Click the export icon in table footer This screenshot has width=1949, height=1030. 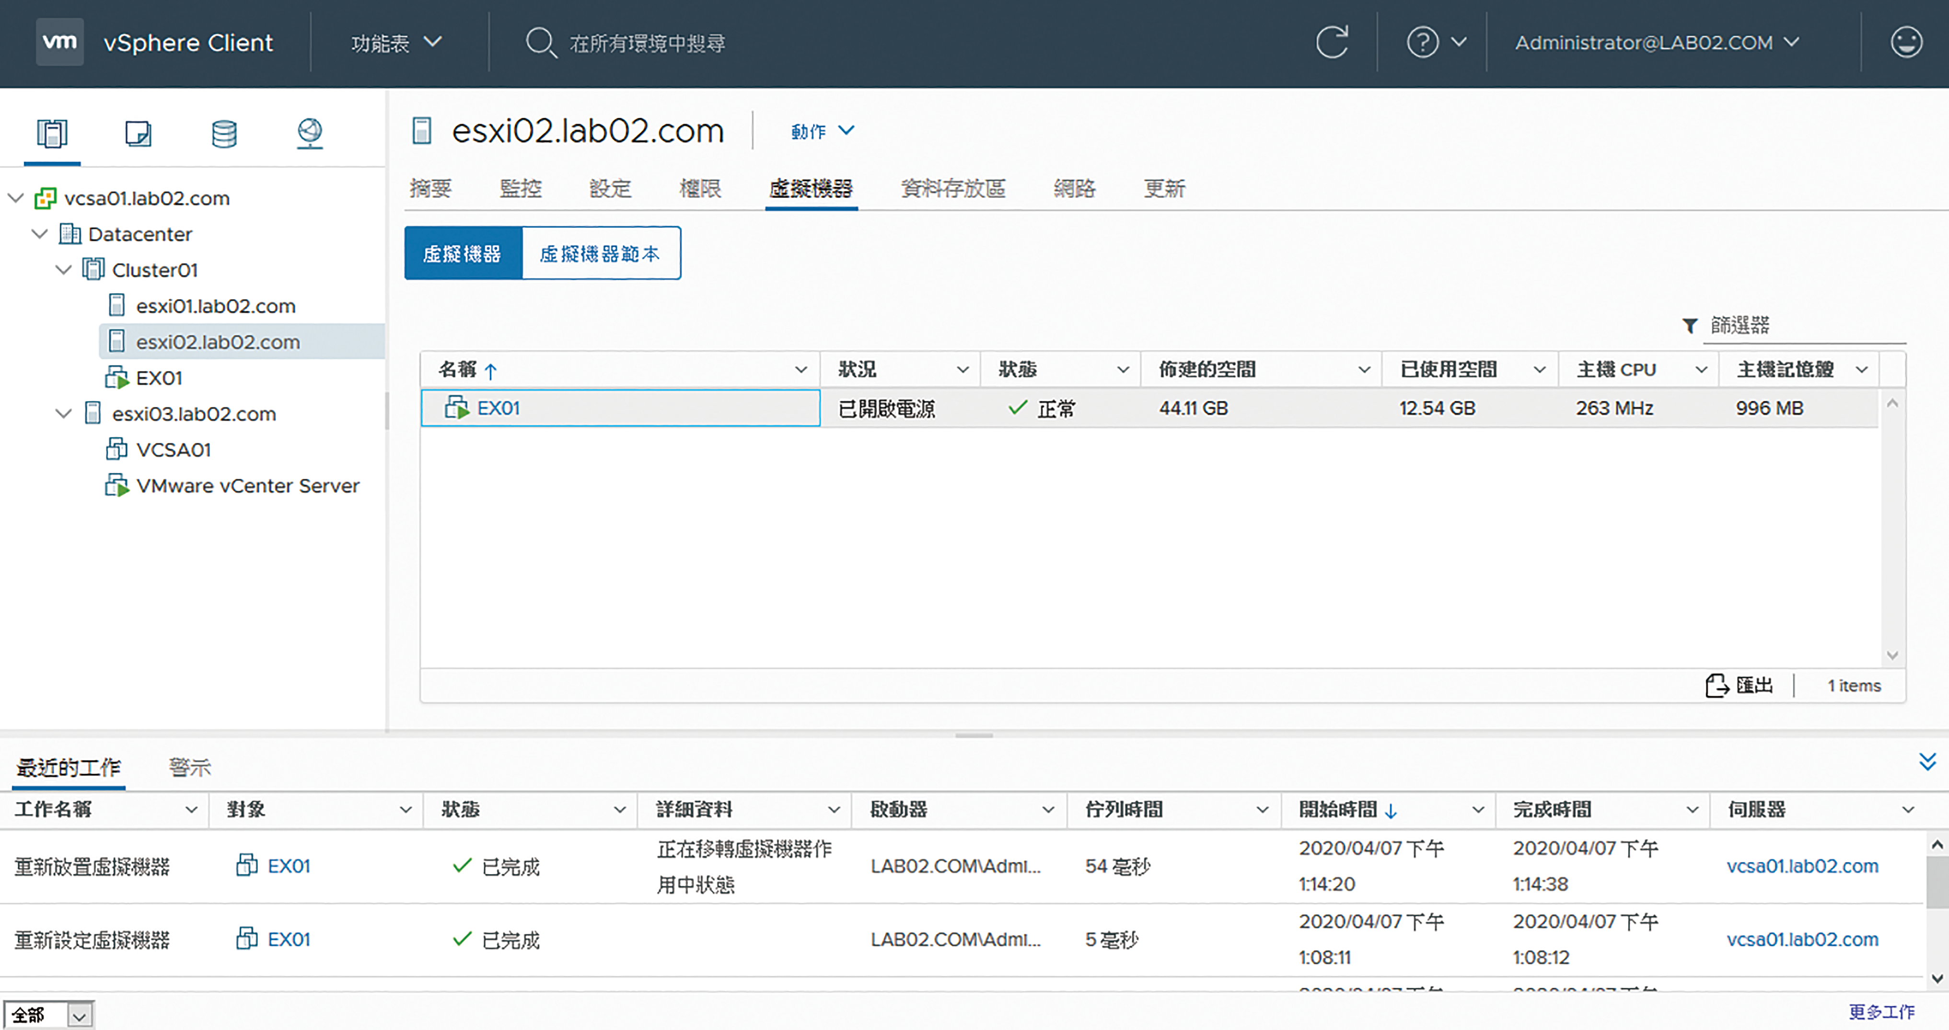point(1717,686)
